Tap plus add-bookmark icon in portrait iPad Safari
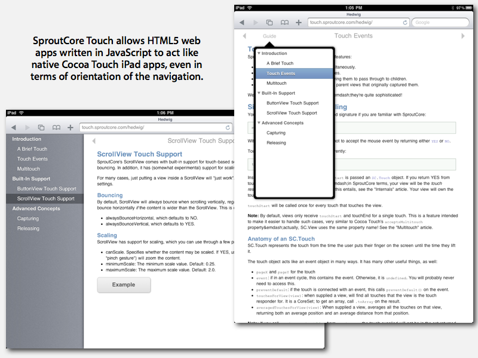478x358 pixels. tap(299, 23)
